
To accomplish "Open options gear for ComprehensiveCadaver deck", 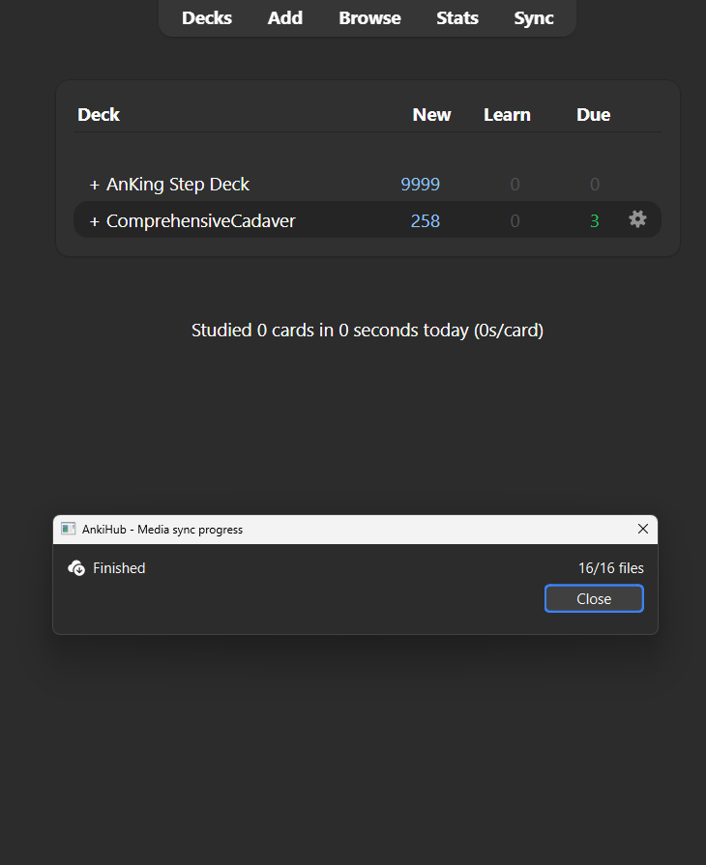I will tap(637, 219).
